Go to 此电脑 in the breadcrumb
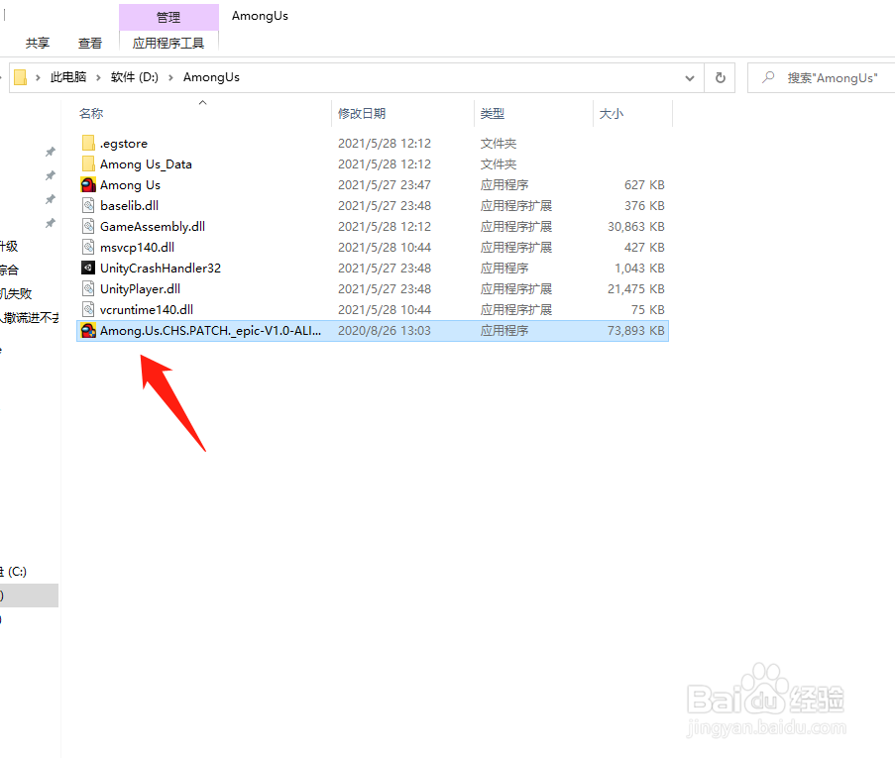 point(68,77)
